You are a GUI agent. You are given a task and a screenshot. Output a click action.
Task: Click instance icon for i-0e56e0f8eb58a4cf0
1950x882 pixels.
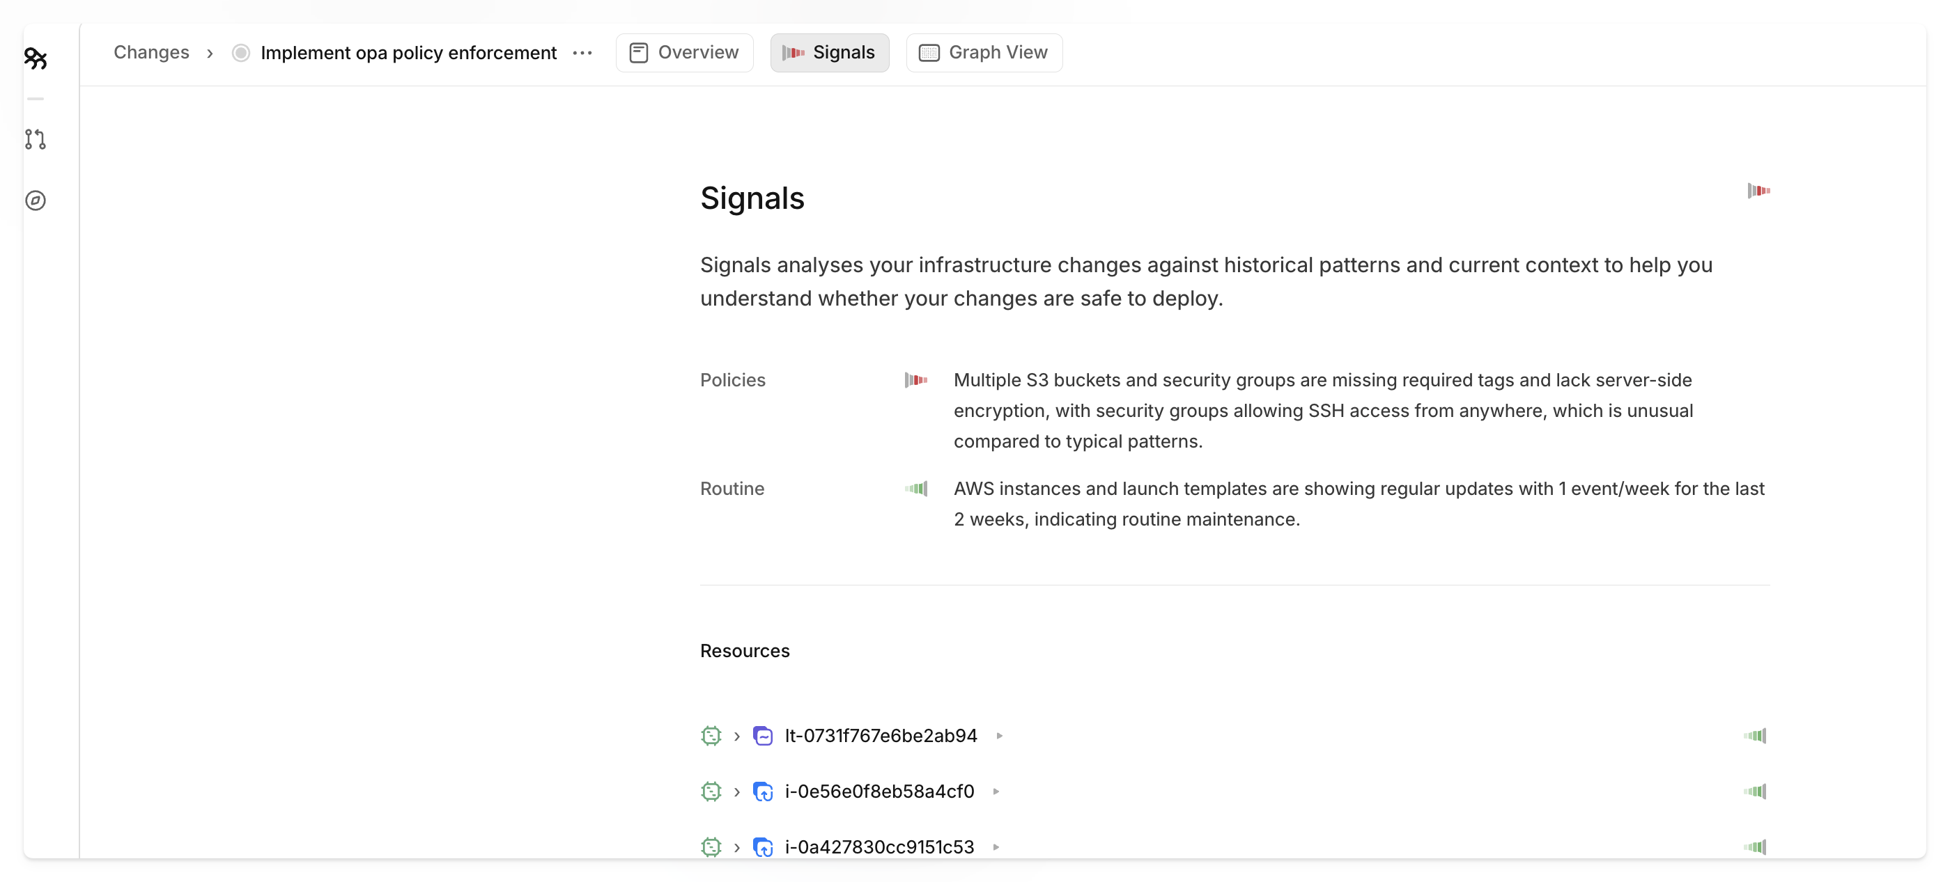(x=763, y=792)
